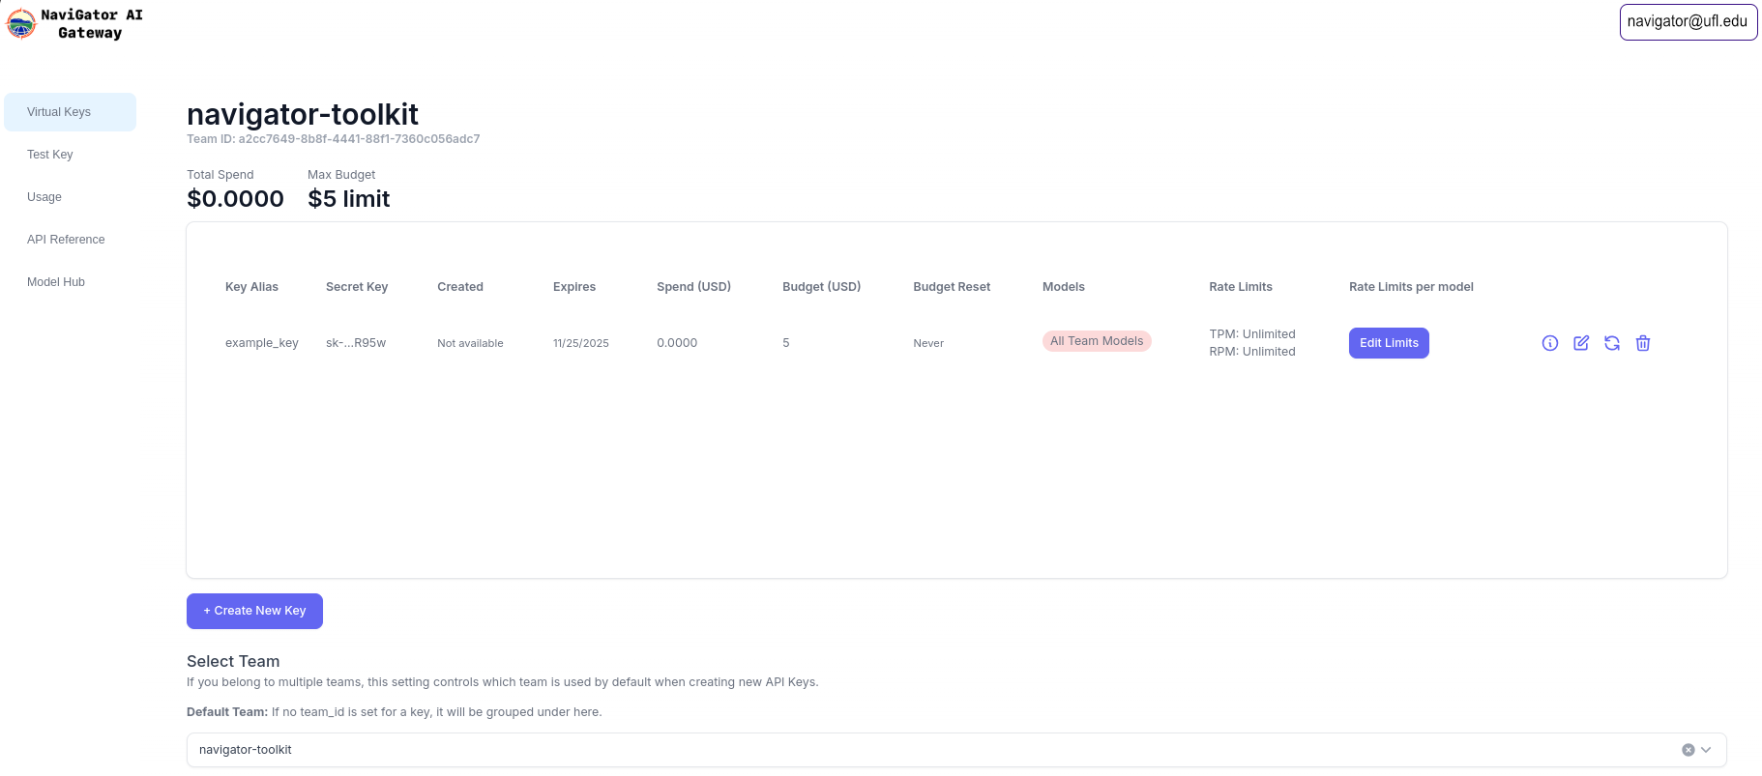Expand the team selector dropdown arrow
The width and height of the screenshot is (1762, 776).
[x=1706, y=750]
